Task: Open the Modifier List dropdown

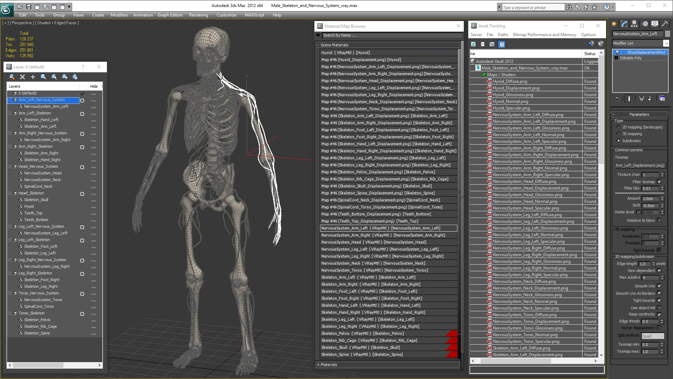Action: coord(666,43)
